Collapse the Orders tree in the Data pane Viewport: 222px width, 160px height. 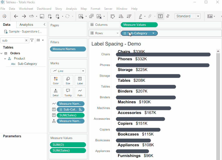point(2,53)
